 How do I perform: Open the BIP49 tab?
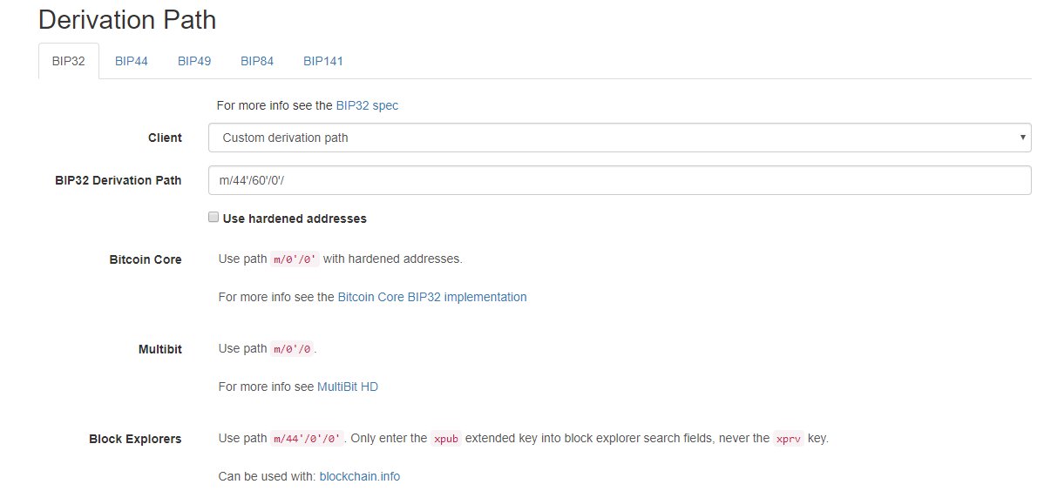(194, 61)
